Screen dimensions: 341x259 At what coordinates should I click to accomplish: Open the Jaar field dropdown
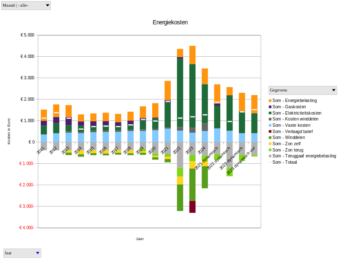(22, 253)
